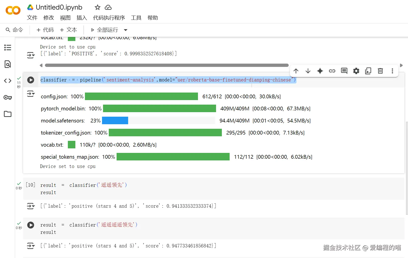
Task: Click the output scrollbar right arrow
Action: [401, 65]
